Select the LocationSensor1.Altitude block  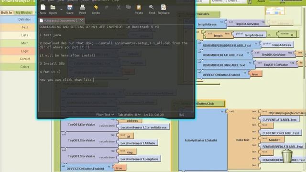tap(138, 143)
